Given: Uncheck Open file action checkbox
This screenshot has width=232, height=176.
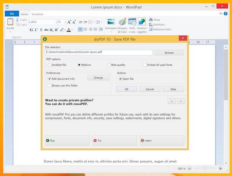Looking at the screenshot, I should (121, 79).
